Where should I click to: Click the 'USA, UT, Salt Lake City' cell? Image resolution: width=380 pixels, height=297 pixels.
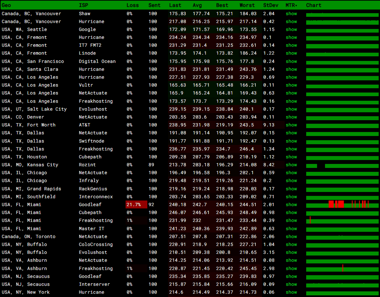34,109
